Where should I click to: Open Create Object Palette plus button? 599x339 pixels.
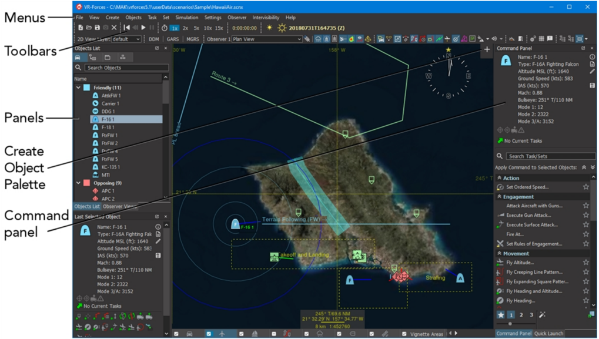(487, 49)
